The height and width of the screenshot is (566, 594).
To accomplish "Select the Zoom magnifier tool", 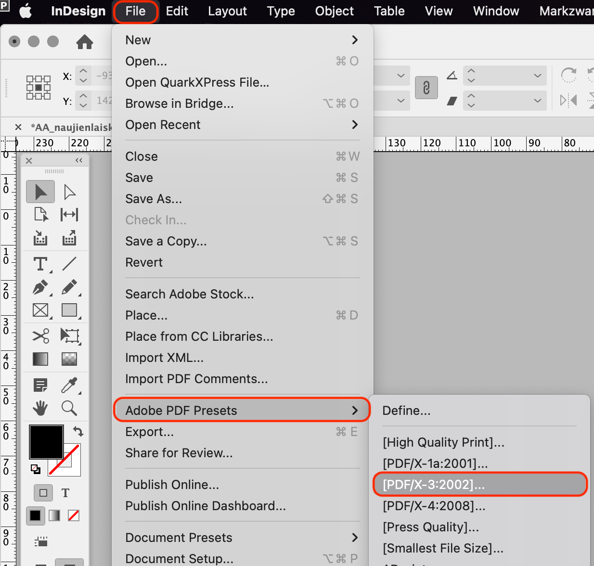I will click(69, 408).
